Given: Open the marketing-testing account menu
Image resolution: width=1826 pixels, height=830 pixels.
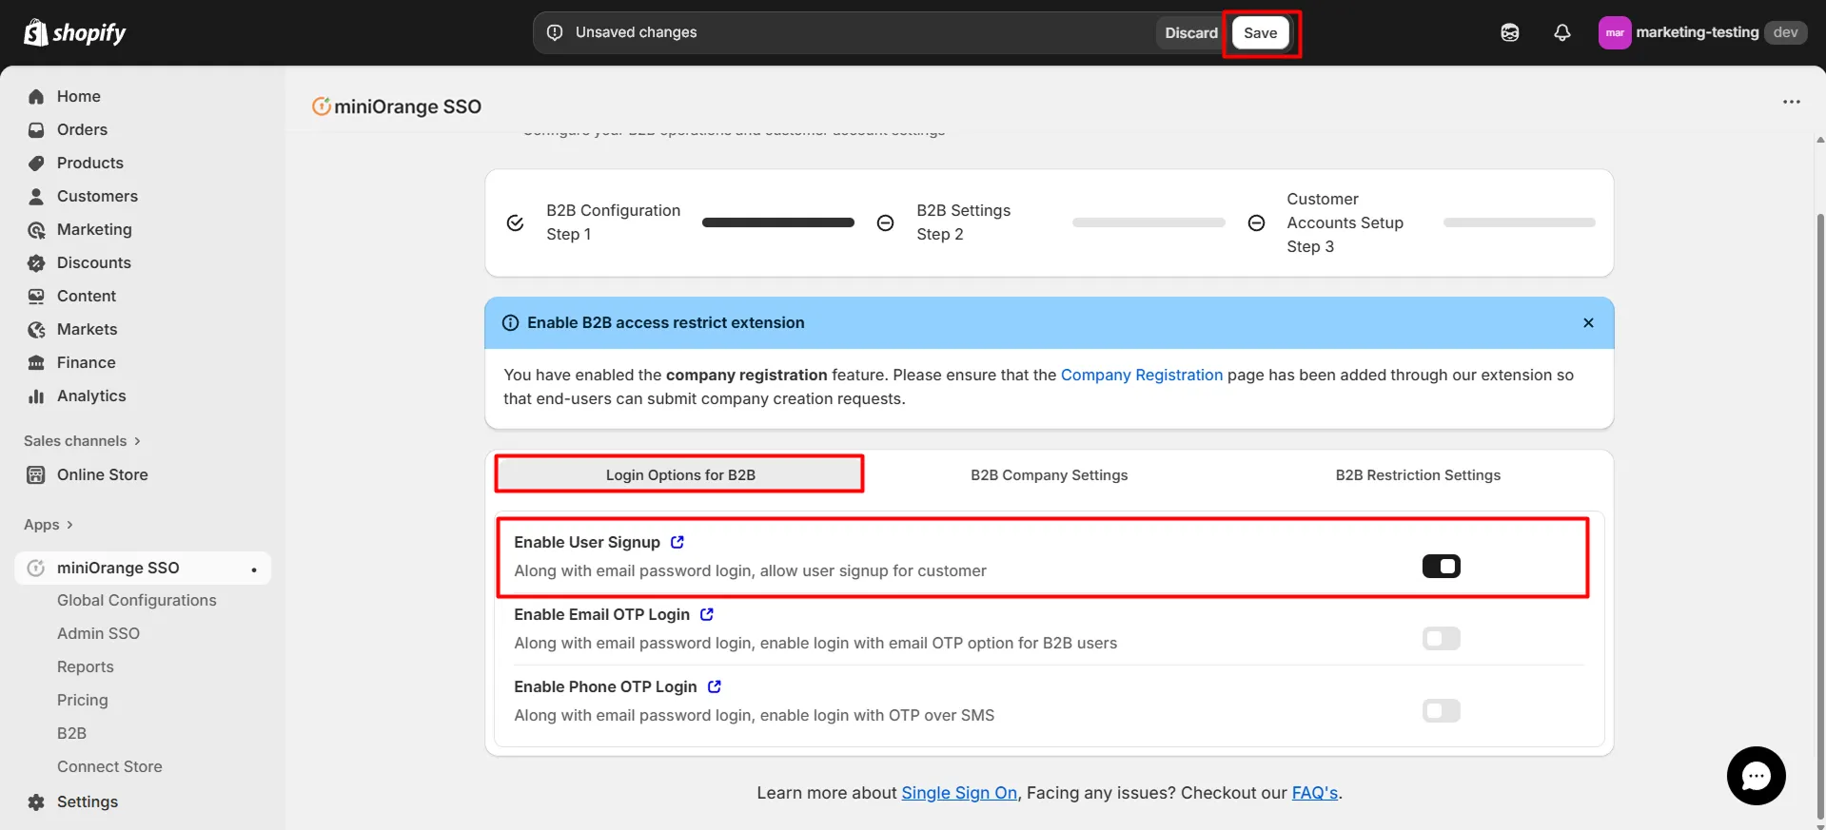Looking at the screenshot, I should 1701,32.
